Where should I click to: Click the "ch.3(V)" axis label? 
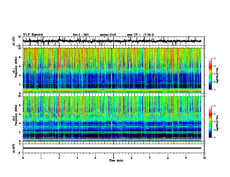[14, 148]
